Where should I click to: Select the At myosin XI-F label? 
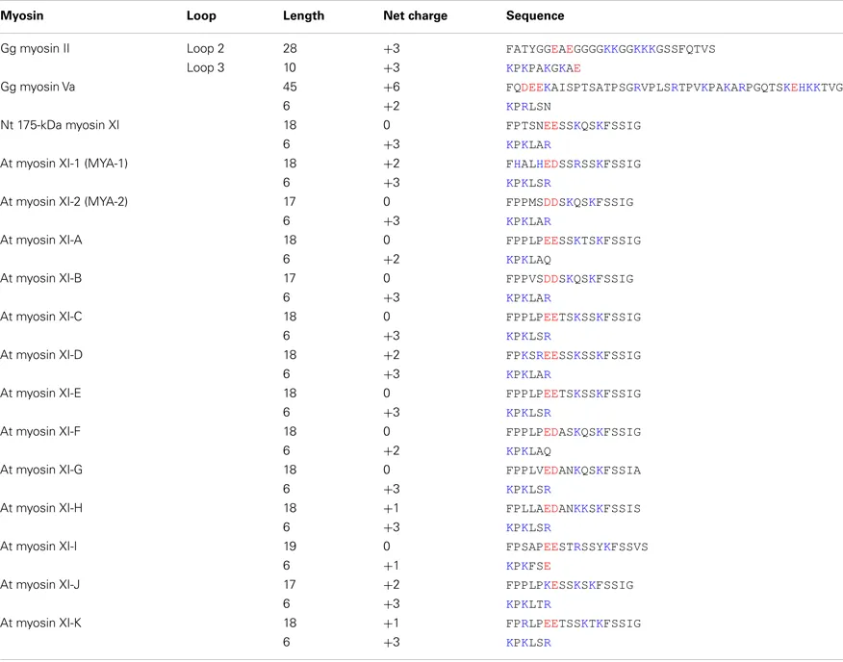click(x=40, y=431)
